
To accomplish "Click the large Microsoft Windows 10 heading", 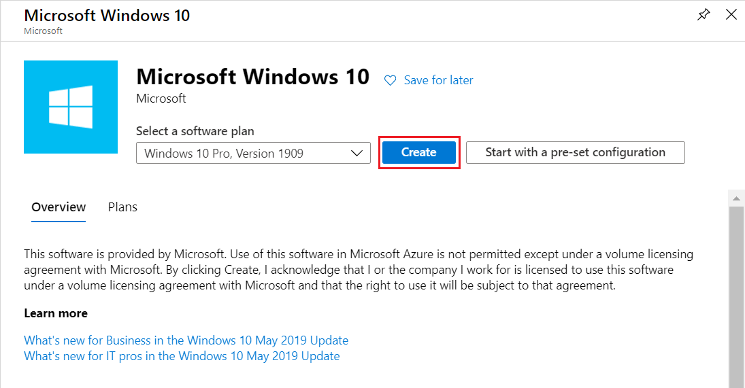I will [x=252, y=77].
